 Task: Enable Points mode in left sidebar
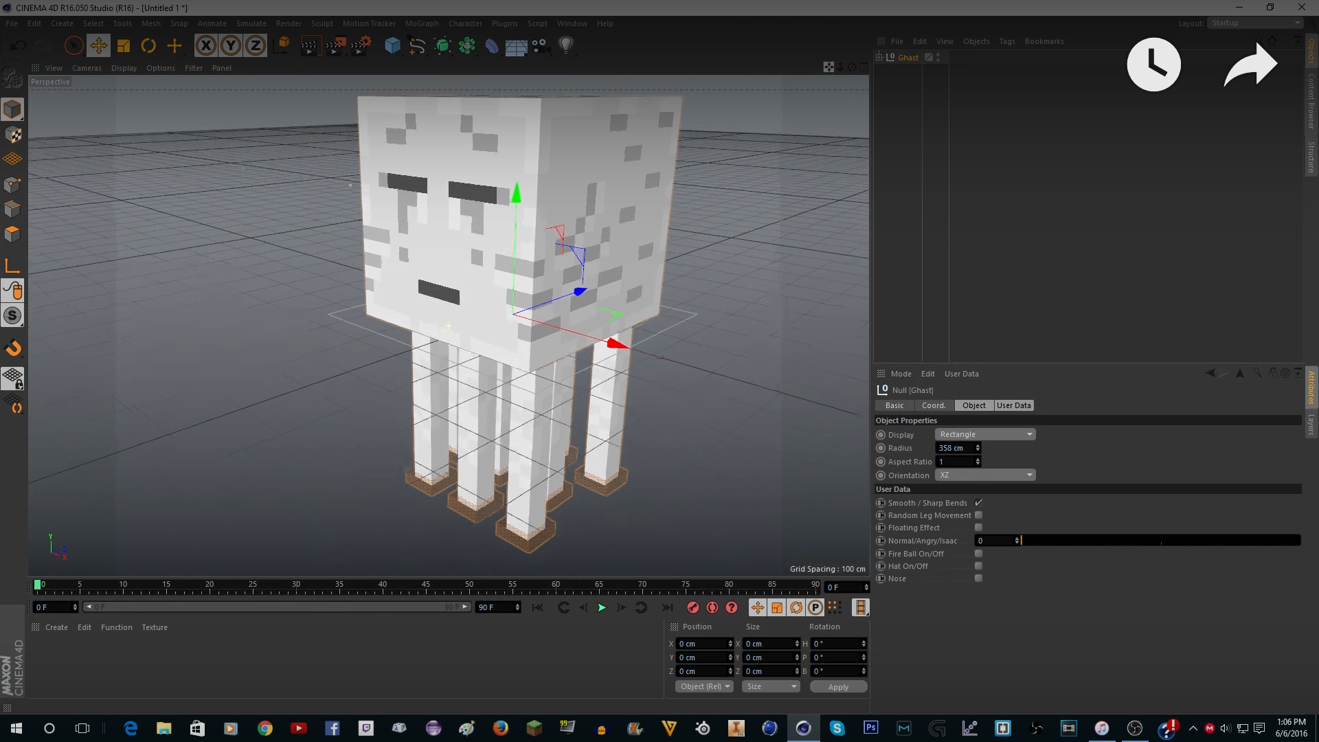(12, 185)
